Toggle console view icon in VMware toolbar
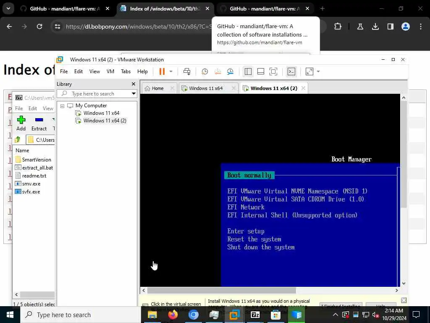This screenshot has width=430, height=323. 291,71
